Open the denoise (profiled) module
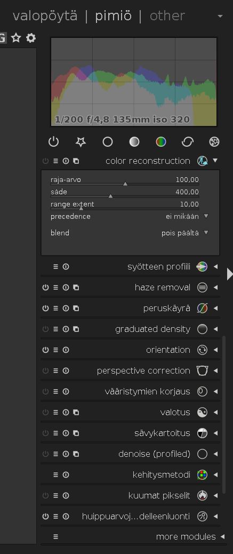The image size is (233, 554). (x=154, y=454)
